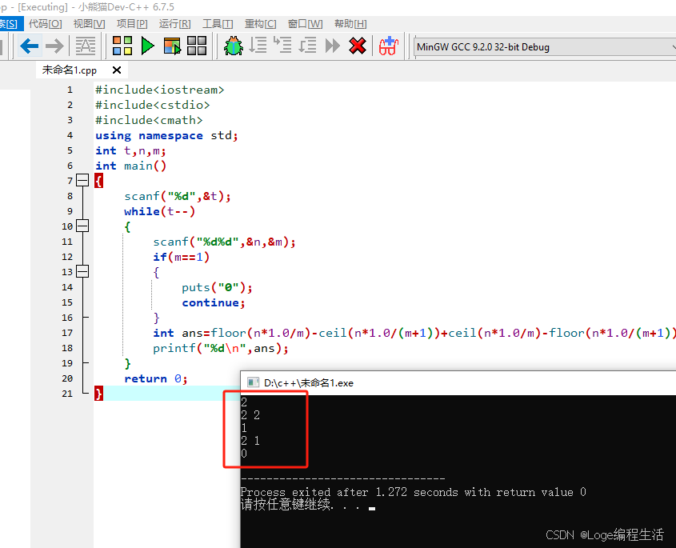Open the 窗口[W] menu
The height and width of the screenshot is (548, 676).
click(305, 24)
